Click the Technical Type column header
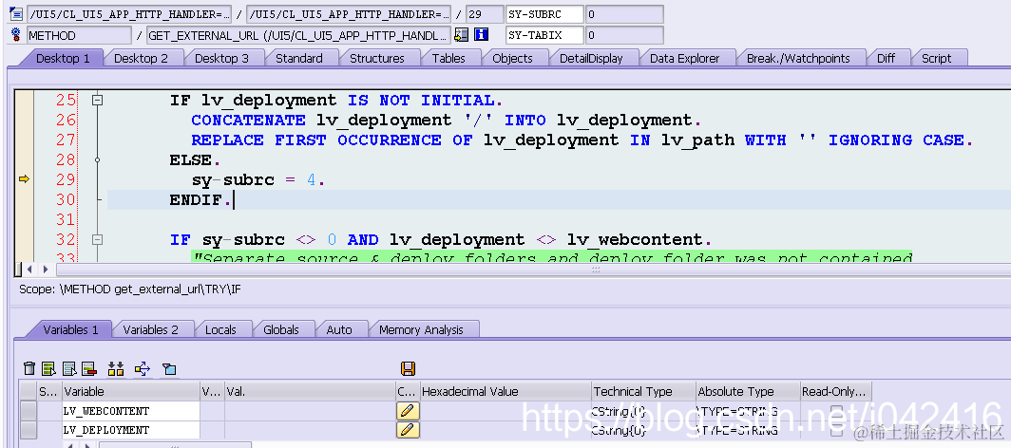The height and width of the screenshot is (448, 1011). tap(643, 391)
